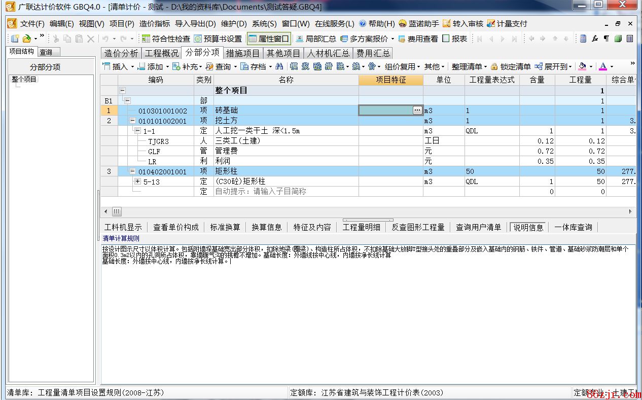Click the grid's horizontal scrollbar thumb
This screenshot has height=400, width=642.
pos(117,211)
